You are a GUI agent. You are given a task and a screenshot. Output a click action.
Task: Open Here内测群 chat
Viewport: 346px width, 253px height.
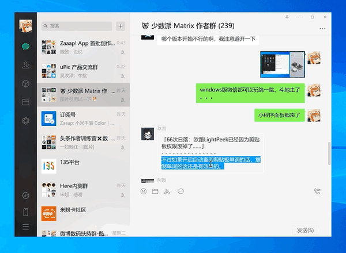(x=84, y=190)
